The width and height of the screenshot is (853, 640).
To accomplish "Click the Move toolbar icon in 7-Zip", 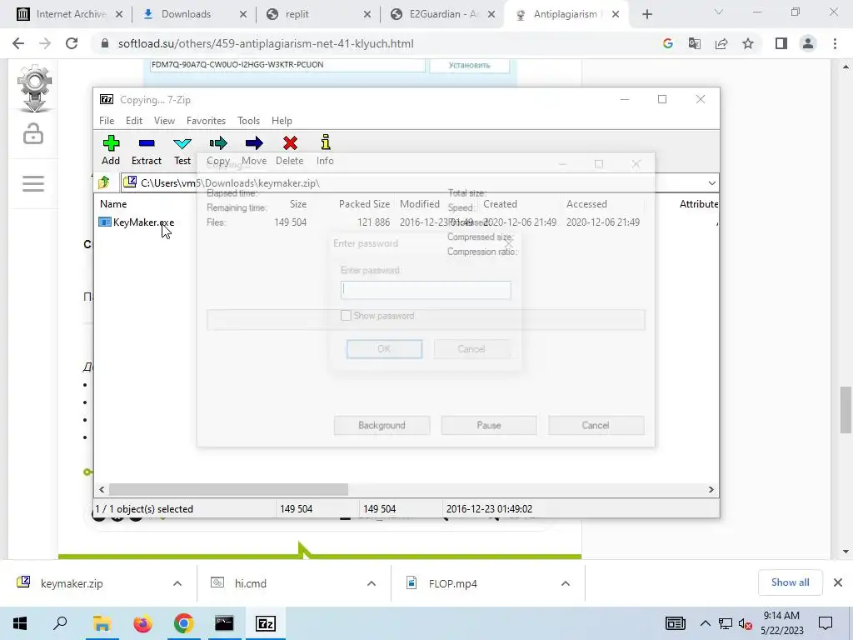I will (x=254, y=143).
